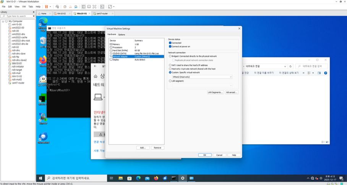
Task: Select Bridged network connection option
Action: pyautogui.click(x=170, y=56)
